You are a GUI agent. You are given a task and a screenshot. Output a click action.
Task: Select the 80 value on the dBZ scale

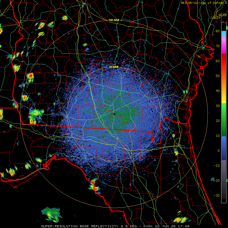coord(218,31)
